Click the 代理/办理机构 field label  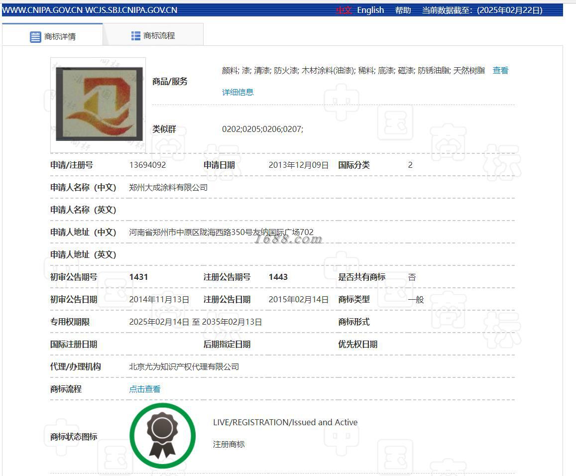click(76, 366)
